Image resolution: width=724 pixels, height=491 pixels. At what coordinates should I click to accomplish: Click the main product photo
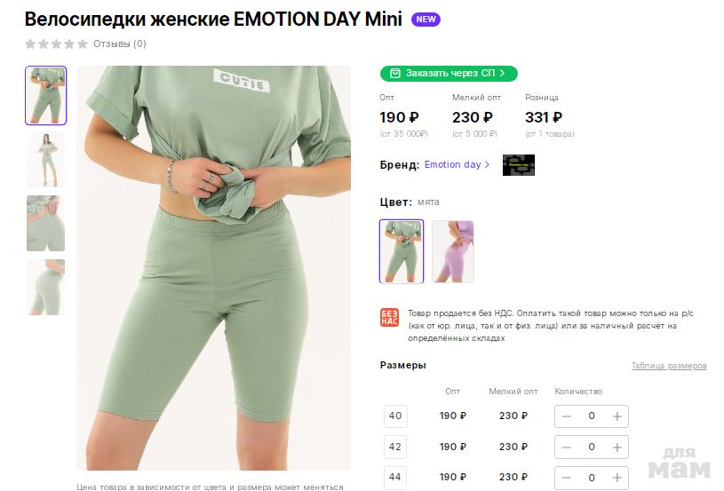pos(213,268)
